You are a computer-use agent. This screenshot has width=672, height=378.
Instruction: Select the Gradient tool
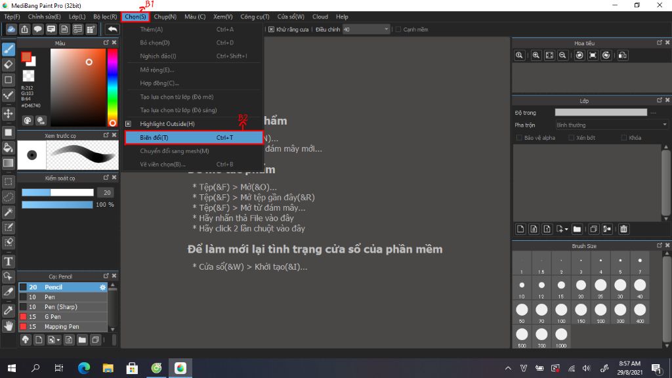(x=8, y=163)
